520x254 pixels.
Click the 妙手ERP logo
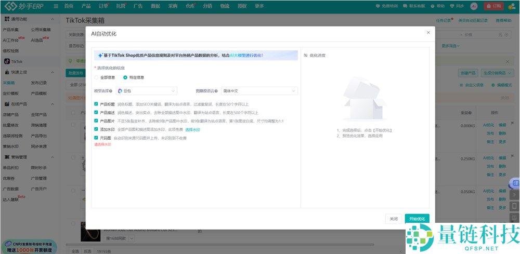pos(24,6)
